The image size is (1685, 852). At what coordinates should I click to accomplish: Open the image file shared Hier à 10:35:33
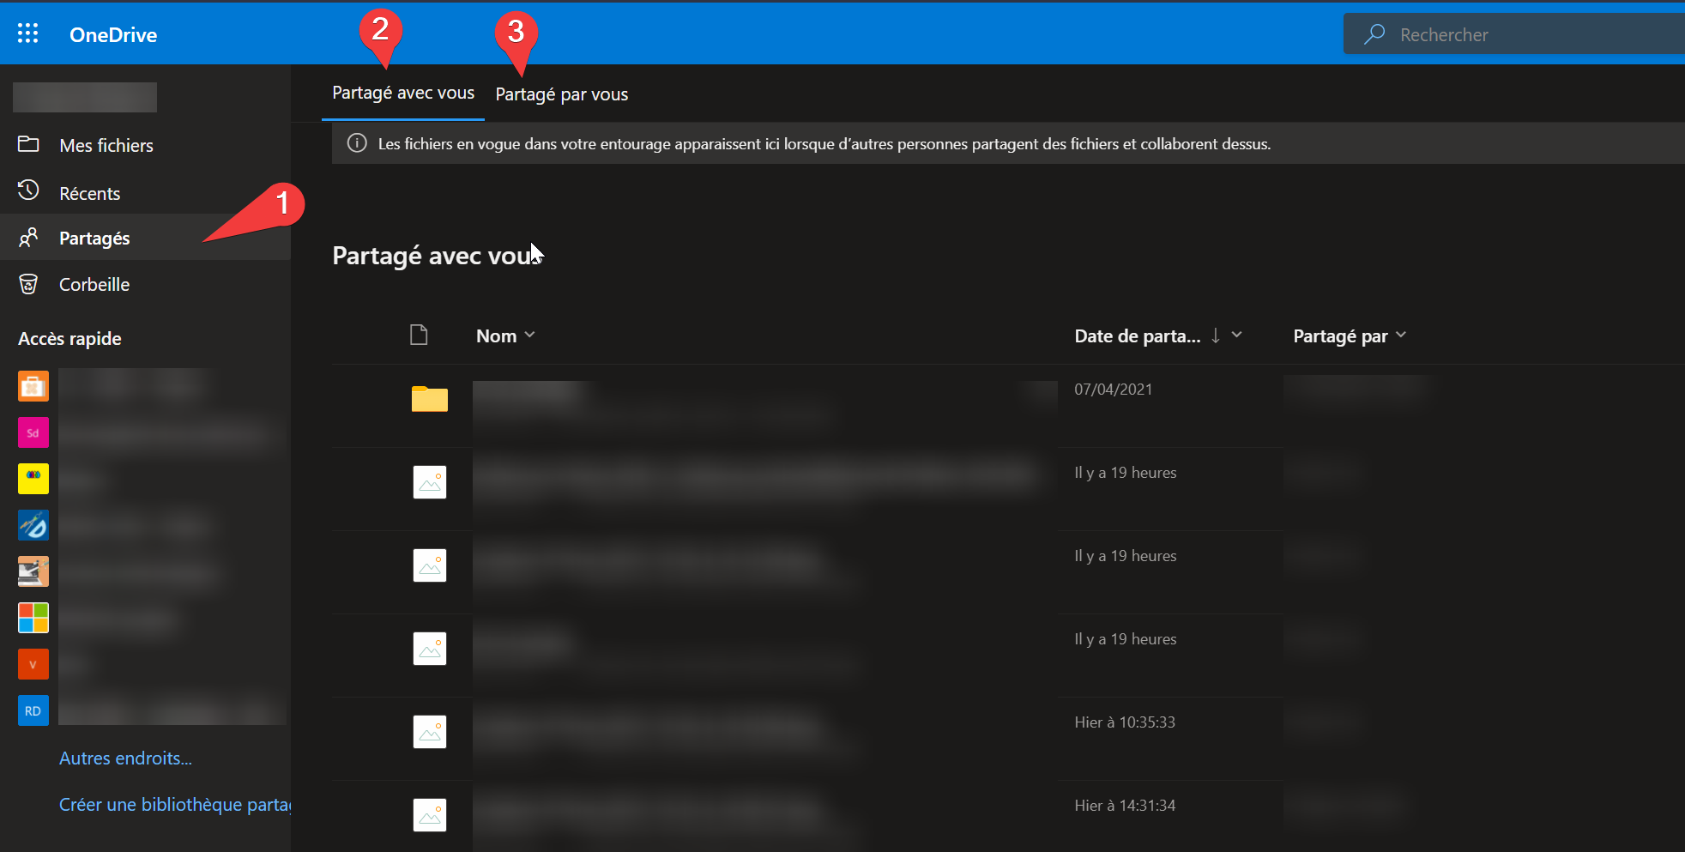click(430, 732)
